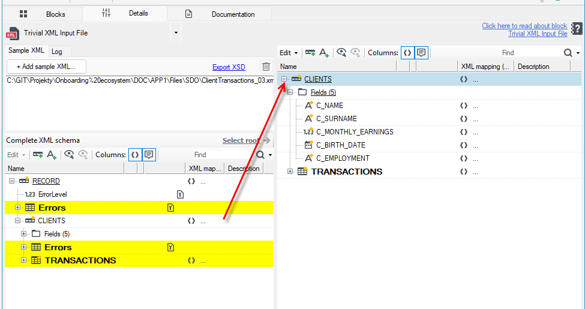Follow the Export XSD link
Viewport: 585px width, 309px height.
[x=229, y=67]
